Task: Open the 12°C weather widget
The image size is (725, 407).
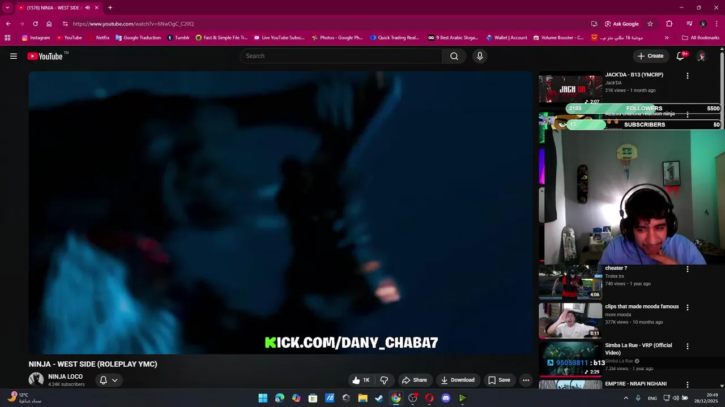Action: (x=24, y=398)
